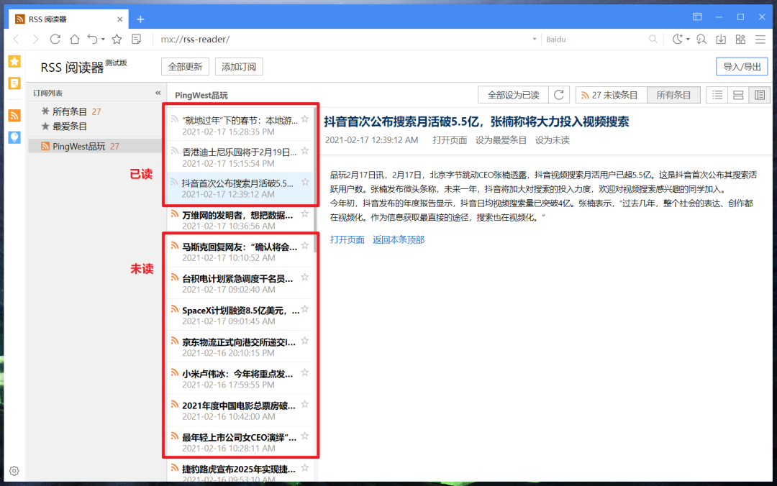777x486 pixels.
Task: Switch to split-pane view layout icon
Action: point(759,95)
